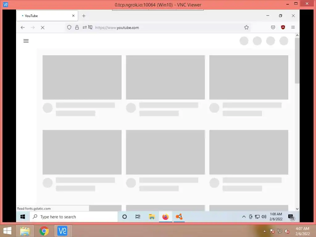The height and width of the screenshot is (237, 316).
Task: Open the uBlock Origin extension icon
Action: pos(283,27)
